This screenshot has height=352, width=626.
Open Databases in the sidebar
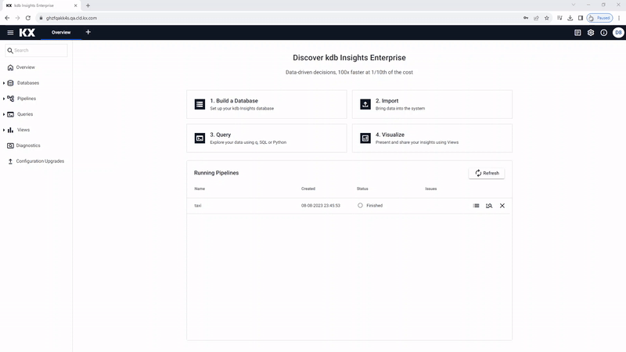click(28, 83)
